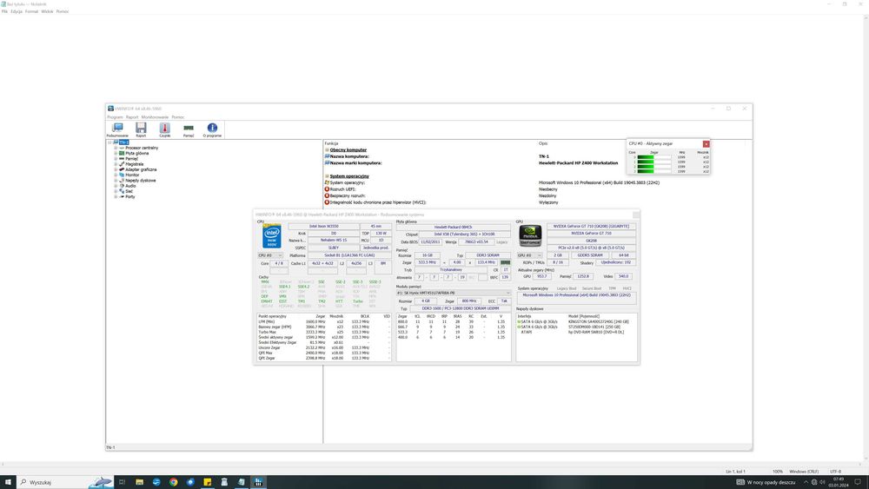869x489 pixels.
Task: Expand the Pamięć tree node
Action: point(116,159)
